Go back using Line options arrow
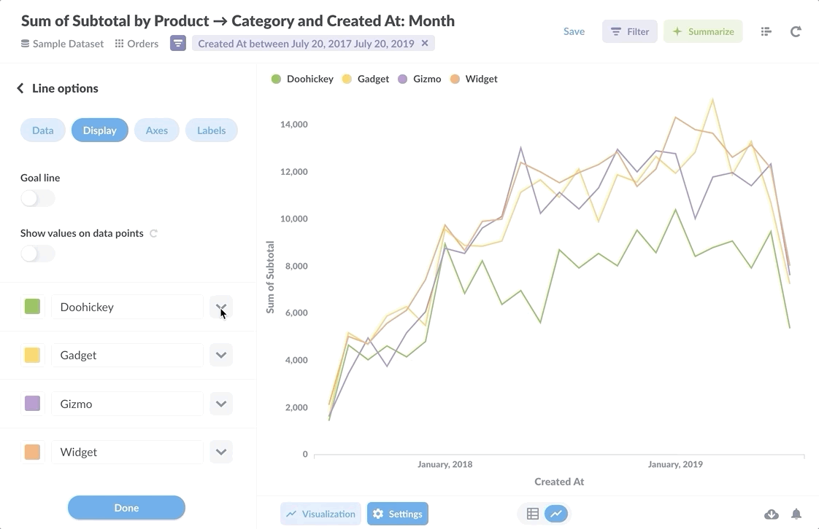Image resolution: width=819 pixels, height=529 pixels. click(20, 88)
